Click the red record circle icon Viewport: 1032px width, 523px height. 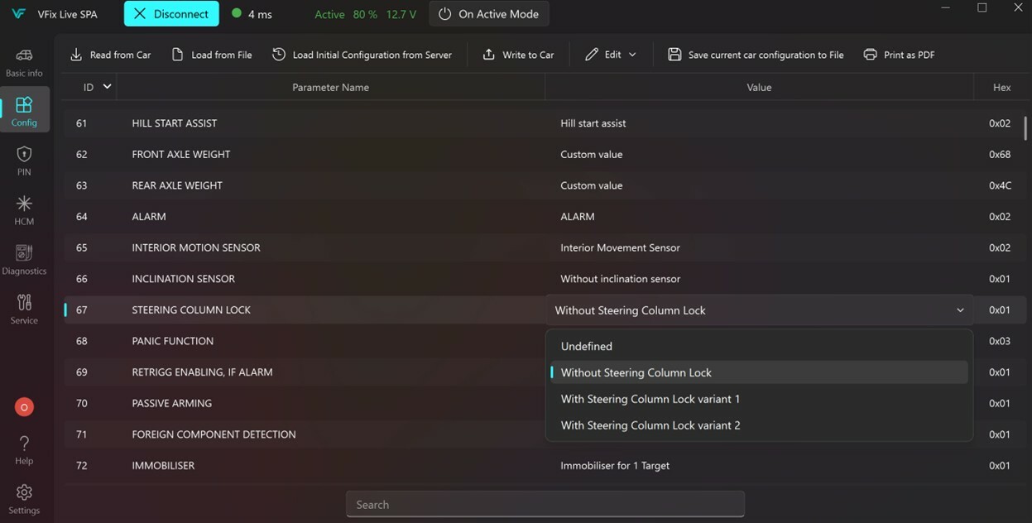pos(24,407)
